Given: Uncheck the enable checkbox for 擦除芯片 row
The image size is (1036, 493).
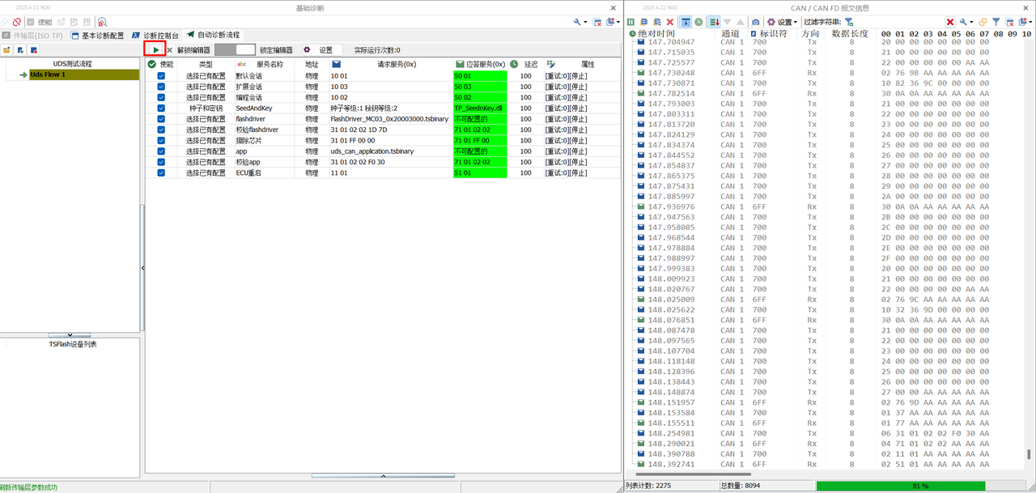Looking at the screenshot, I should click(161, 140).
